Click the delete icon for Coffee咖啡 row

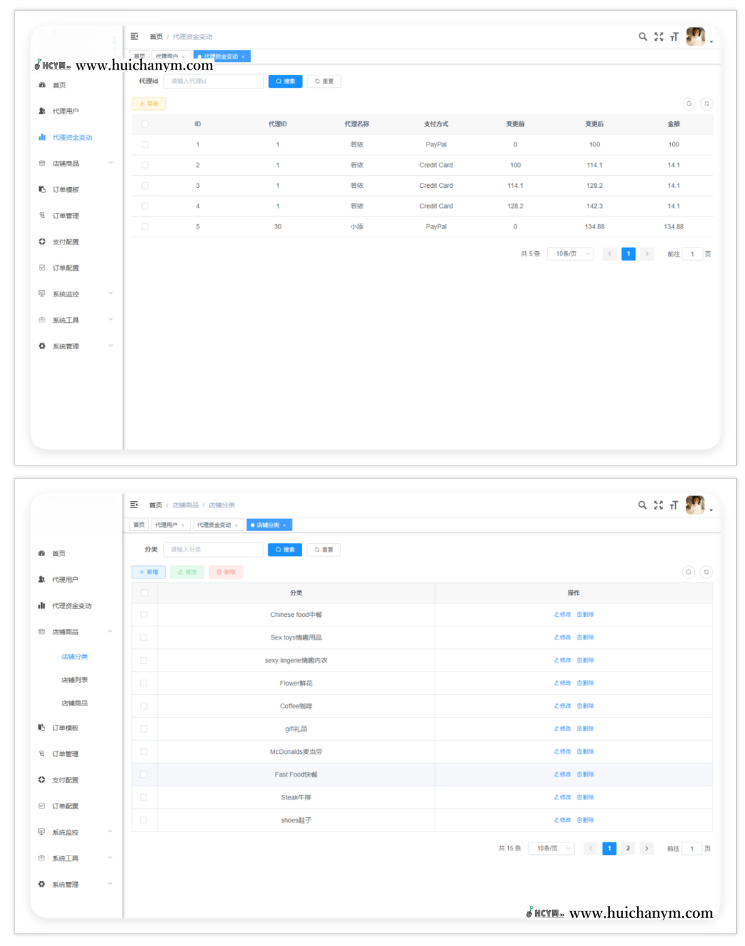click(x=585, y=706)
